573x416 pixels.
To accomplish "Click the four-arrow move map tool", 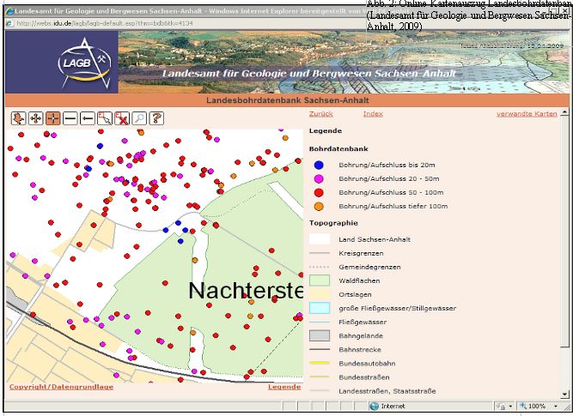I will 34,118.
